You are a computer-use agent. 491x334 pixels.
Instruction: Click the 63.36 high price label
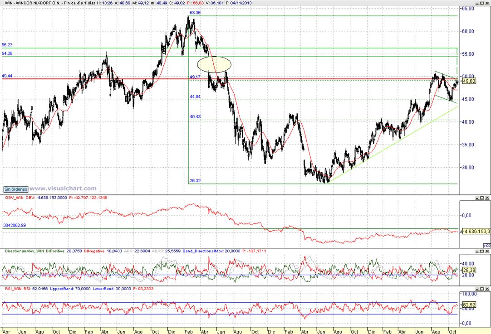pyautogui.click(x=195, y=13)
